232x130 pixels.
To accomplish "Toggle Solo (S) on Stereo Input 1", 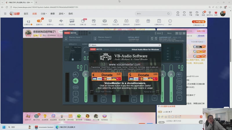I will click(76, 94).
